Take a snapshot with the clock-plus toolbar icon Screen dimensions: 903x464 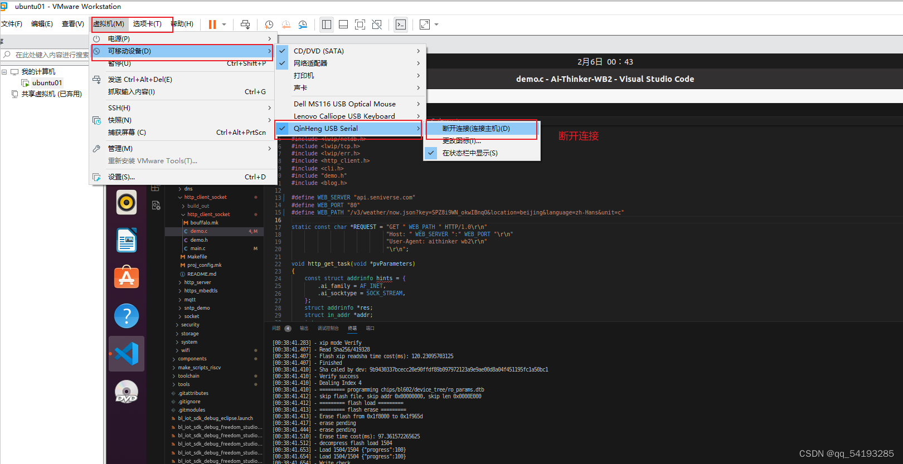[x=269, y=25]
